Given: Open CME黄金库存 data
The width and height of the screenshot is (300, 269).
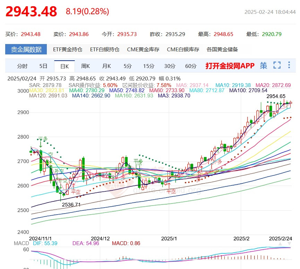Looking at the screenshot, I should [x=143, y=49].
